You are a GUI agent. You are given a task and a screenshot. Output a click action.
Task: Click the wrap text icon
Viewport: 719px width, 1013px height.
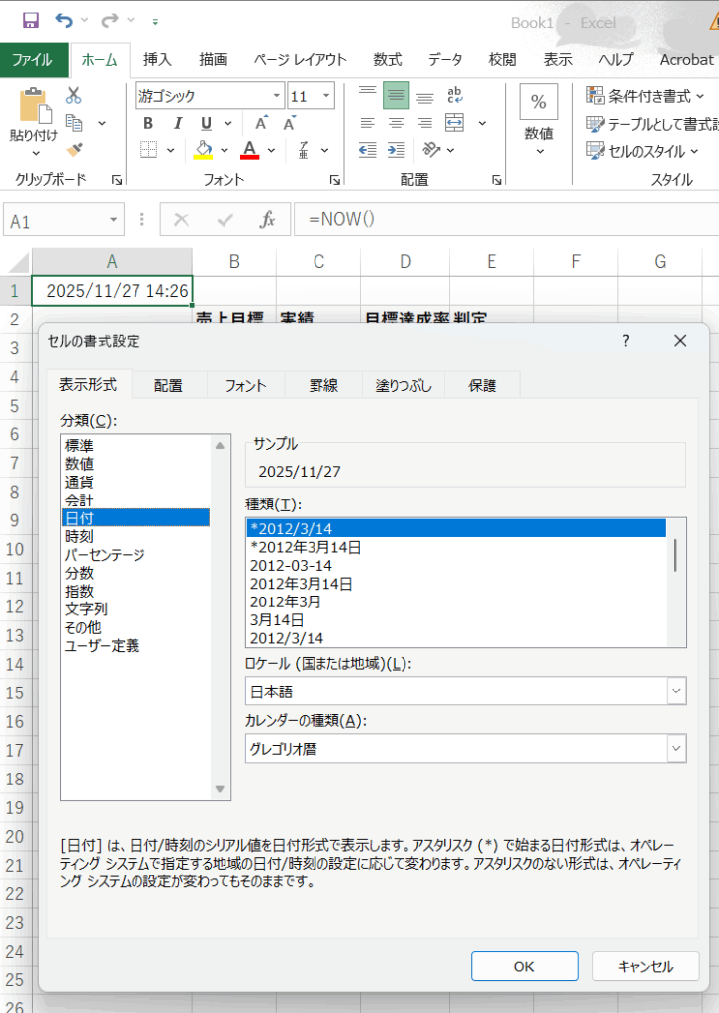(455, 96)
